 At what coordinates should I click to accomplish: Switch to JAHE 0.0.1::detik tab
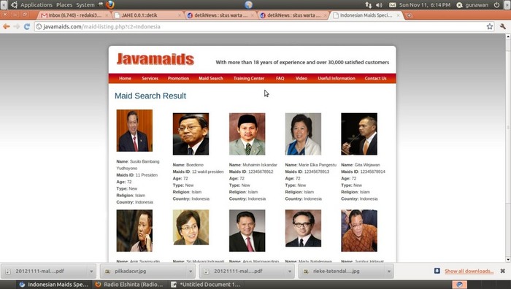coord(147,15)
